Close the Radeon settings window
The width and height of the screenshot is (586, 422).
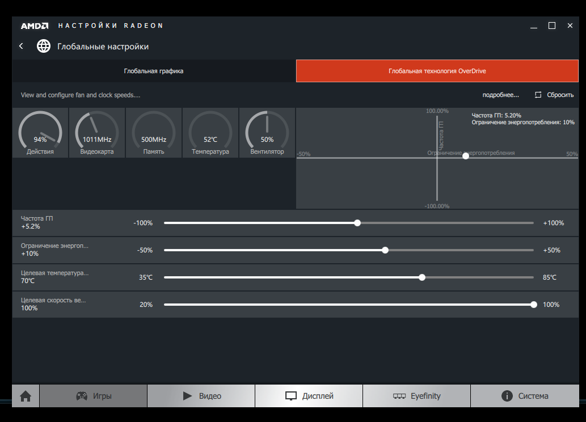pos(570,26)
